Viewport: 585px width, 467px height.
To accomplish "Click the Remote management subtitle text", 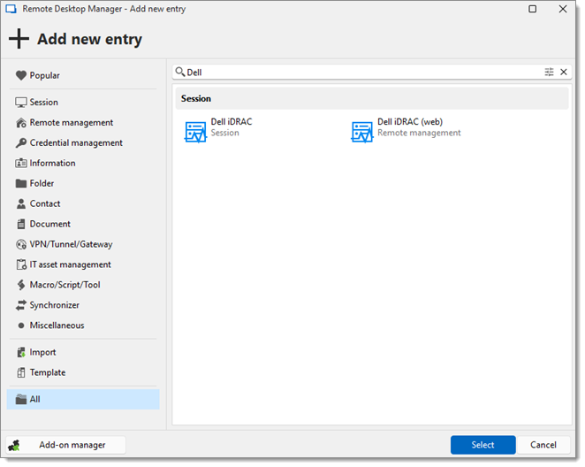I will (x=419, y=133).
